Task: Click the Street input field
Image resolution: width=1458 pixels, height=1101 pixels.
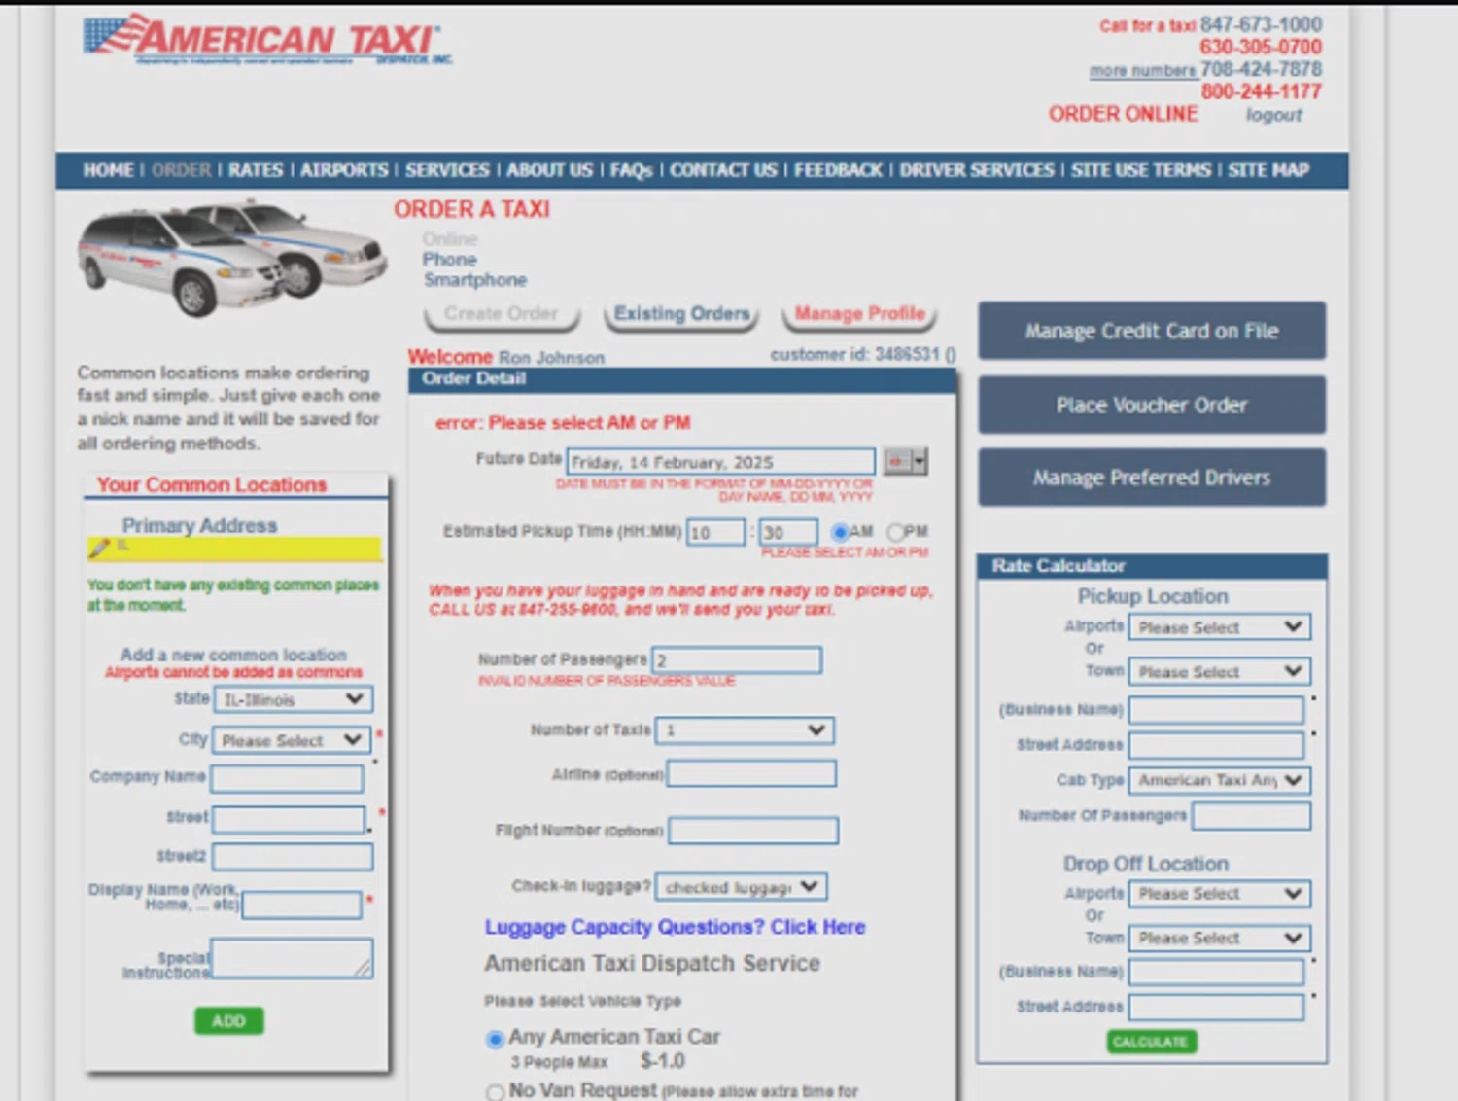Action: (x=289, y=820)
